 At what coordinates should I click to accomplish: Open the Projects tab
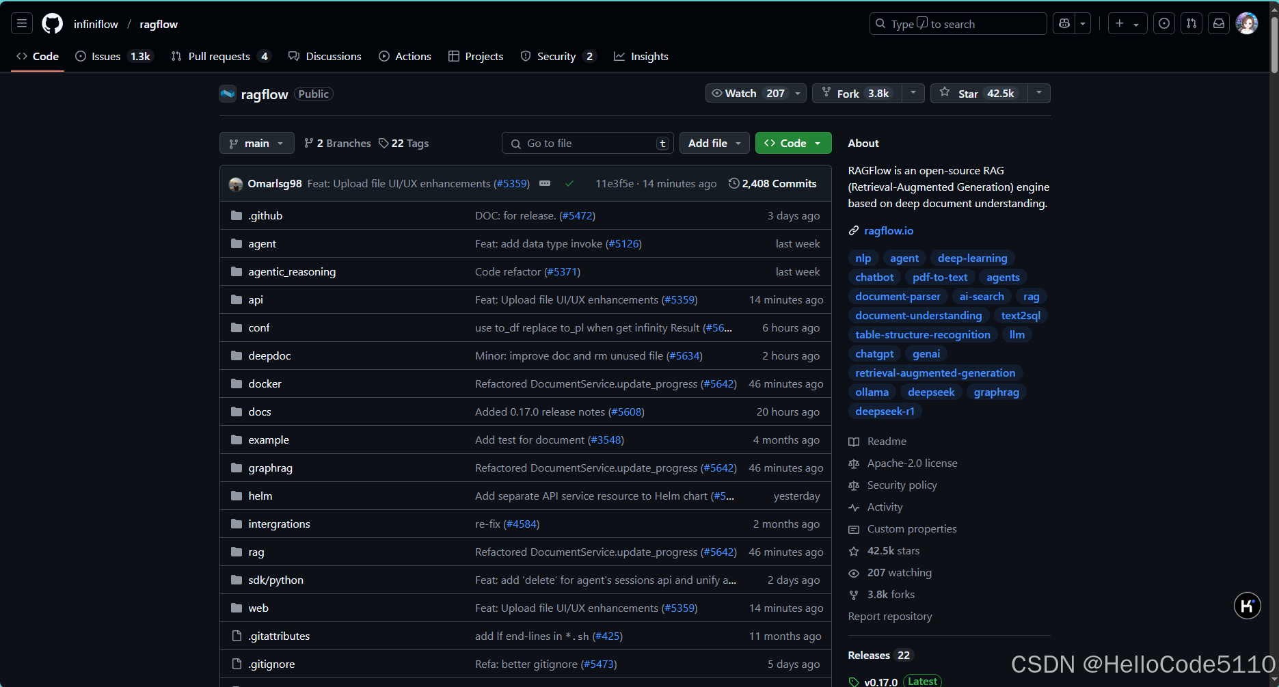tap(476, 56)
